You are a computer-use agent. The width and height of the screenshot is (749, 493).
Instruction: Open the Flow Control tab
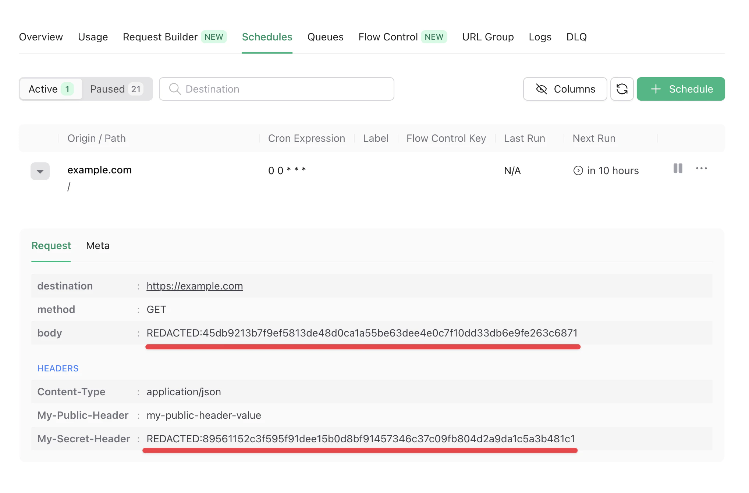pos(388,37)
